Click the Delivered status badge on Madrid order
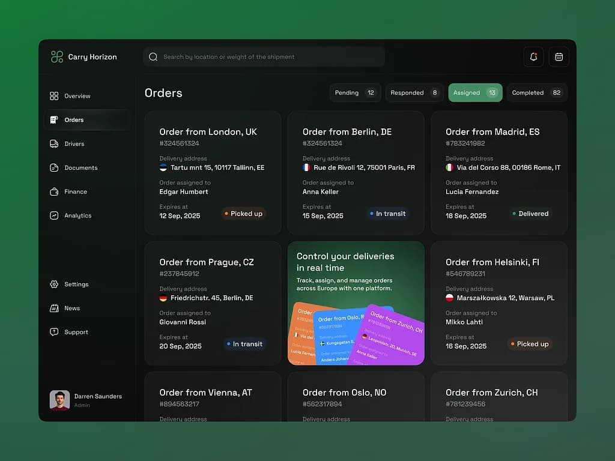 (530, 214)
